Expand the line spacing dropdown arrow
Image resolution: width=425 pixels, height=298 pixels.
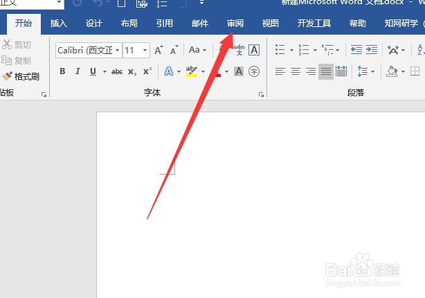tap(372, 72)
